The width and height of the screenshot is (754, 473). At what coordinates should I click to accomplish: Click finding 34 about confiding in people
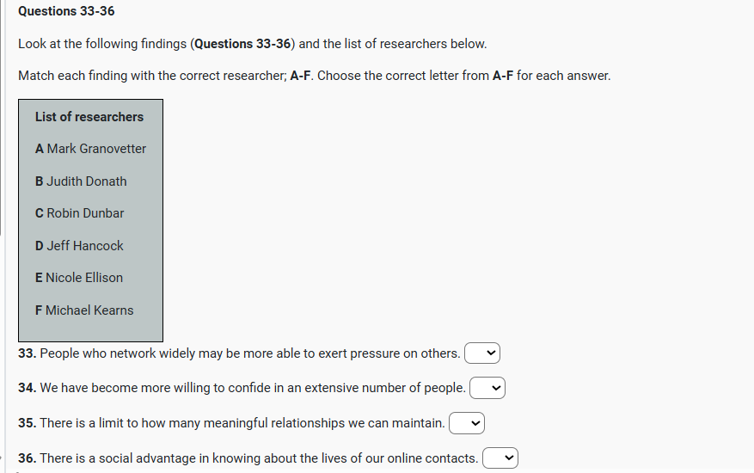pyautogui.click(x=252, y=388)
